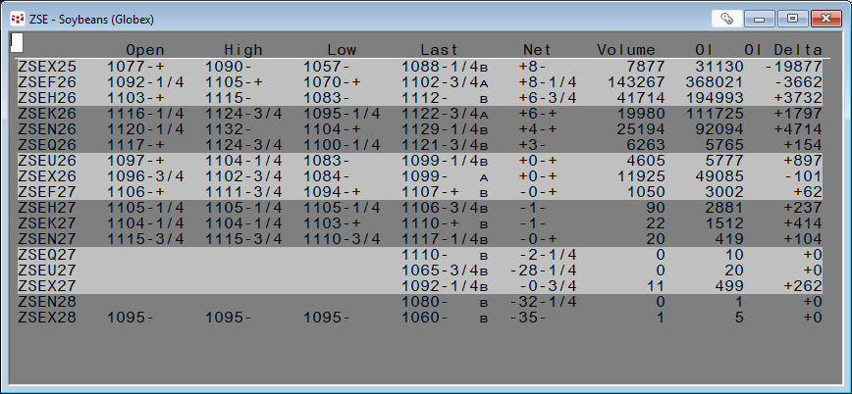Click the High column header
Image resolution: width=852 pixels, height=394 pixels.
[x=242, y=50]
